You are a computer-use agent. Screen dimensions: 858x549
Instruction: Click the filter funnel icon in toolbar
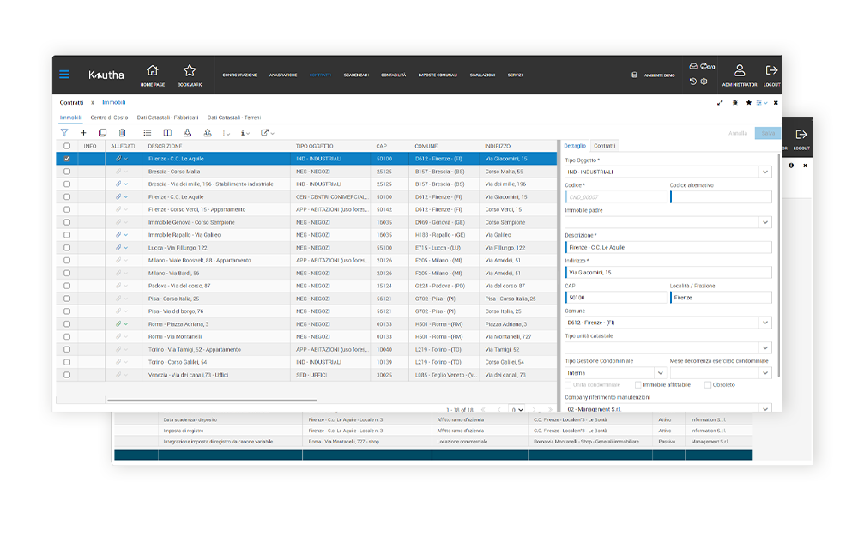pyautogui.click(x=64, y=133)
